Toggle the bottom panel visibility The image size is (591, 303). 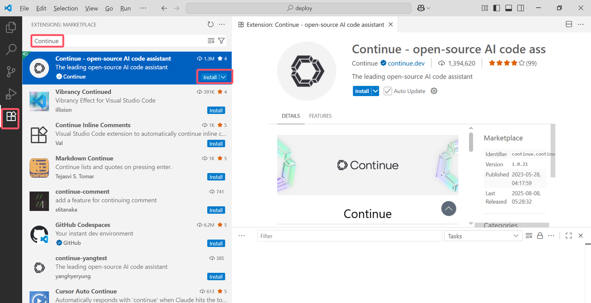(x=509, y=8)
